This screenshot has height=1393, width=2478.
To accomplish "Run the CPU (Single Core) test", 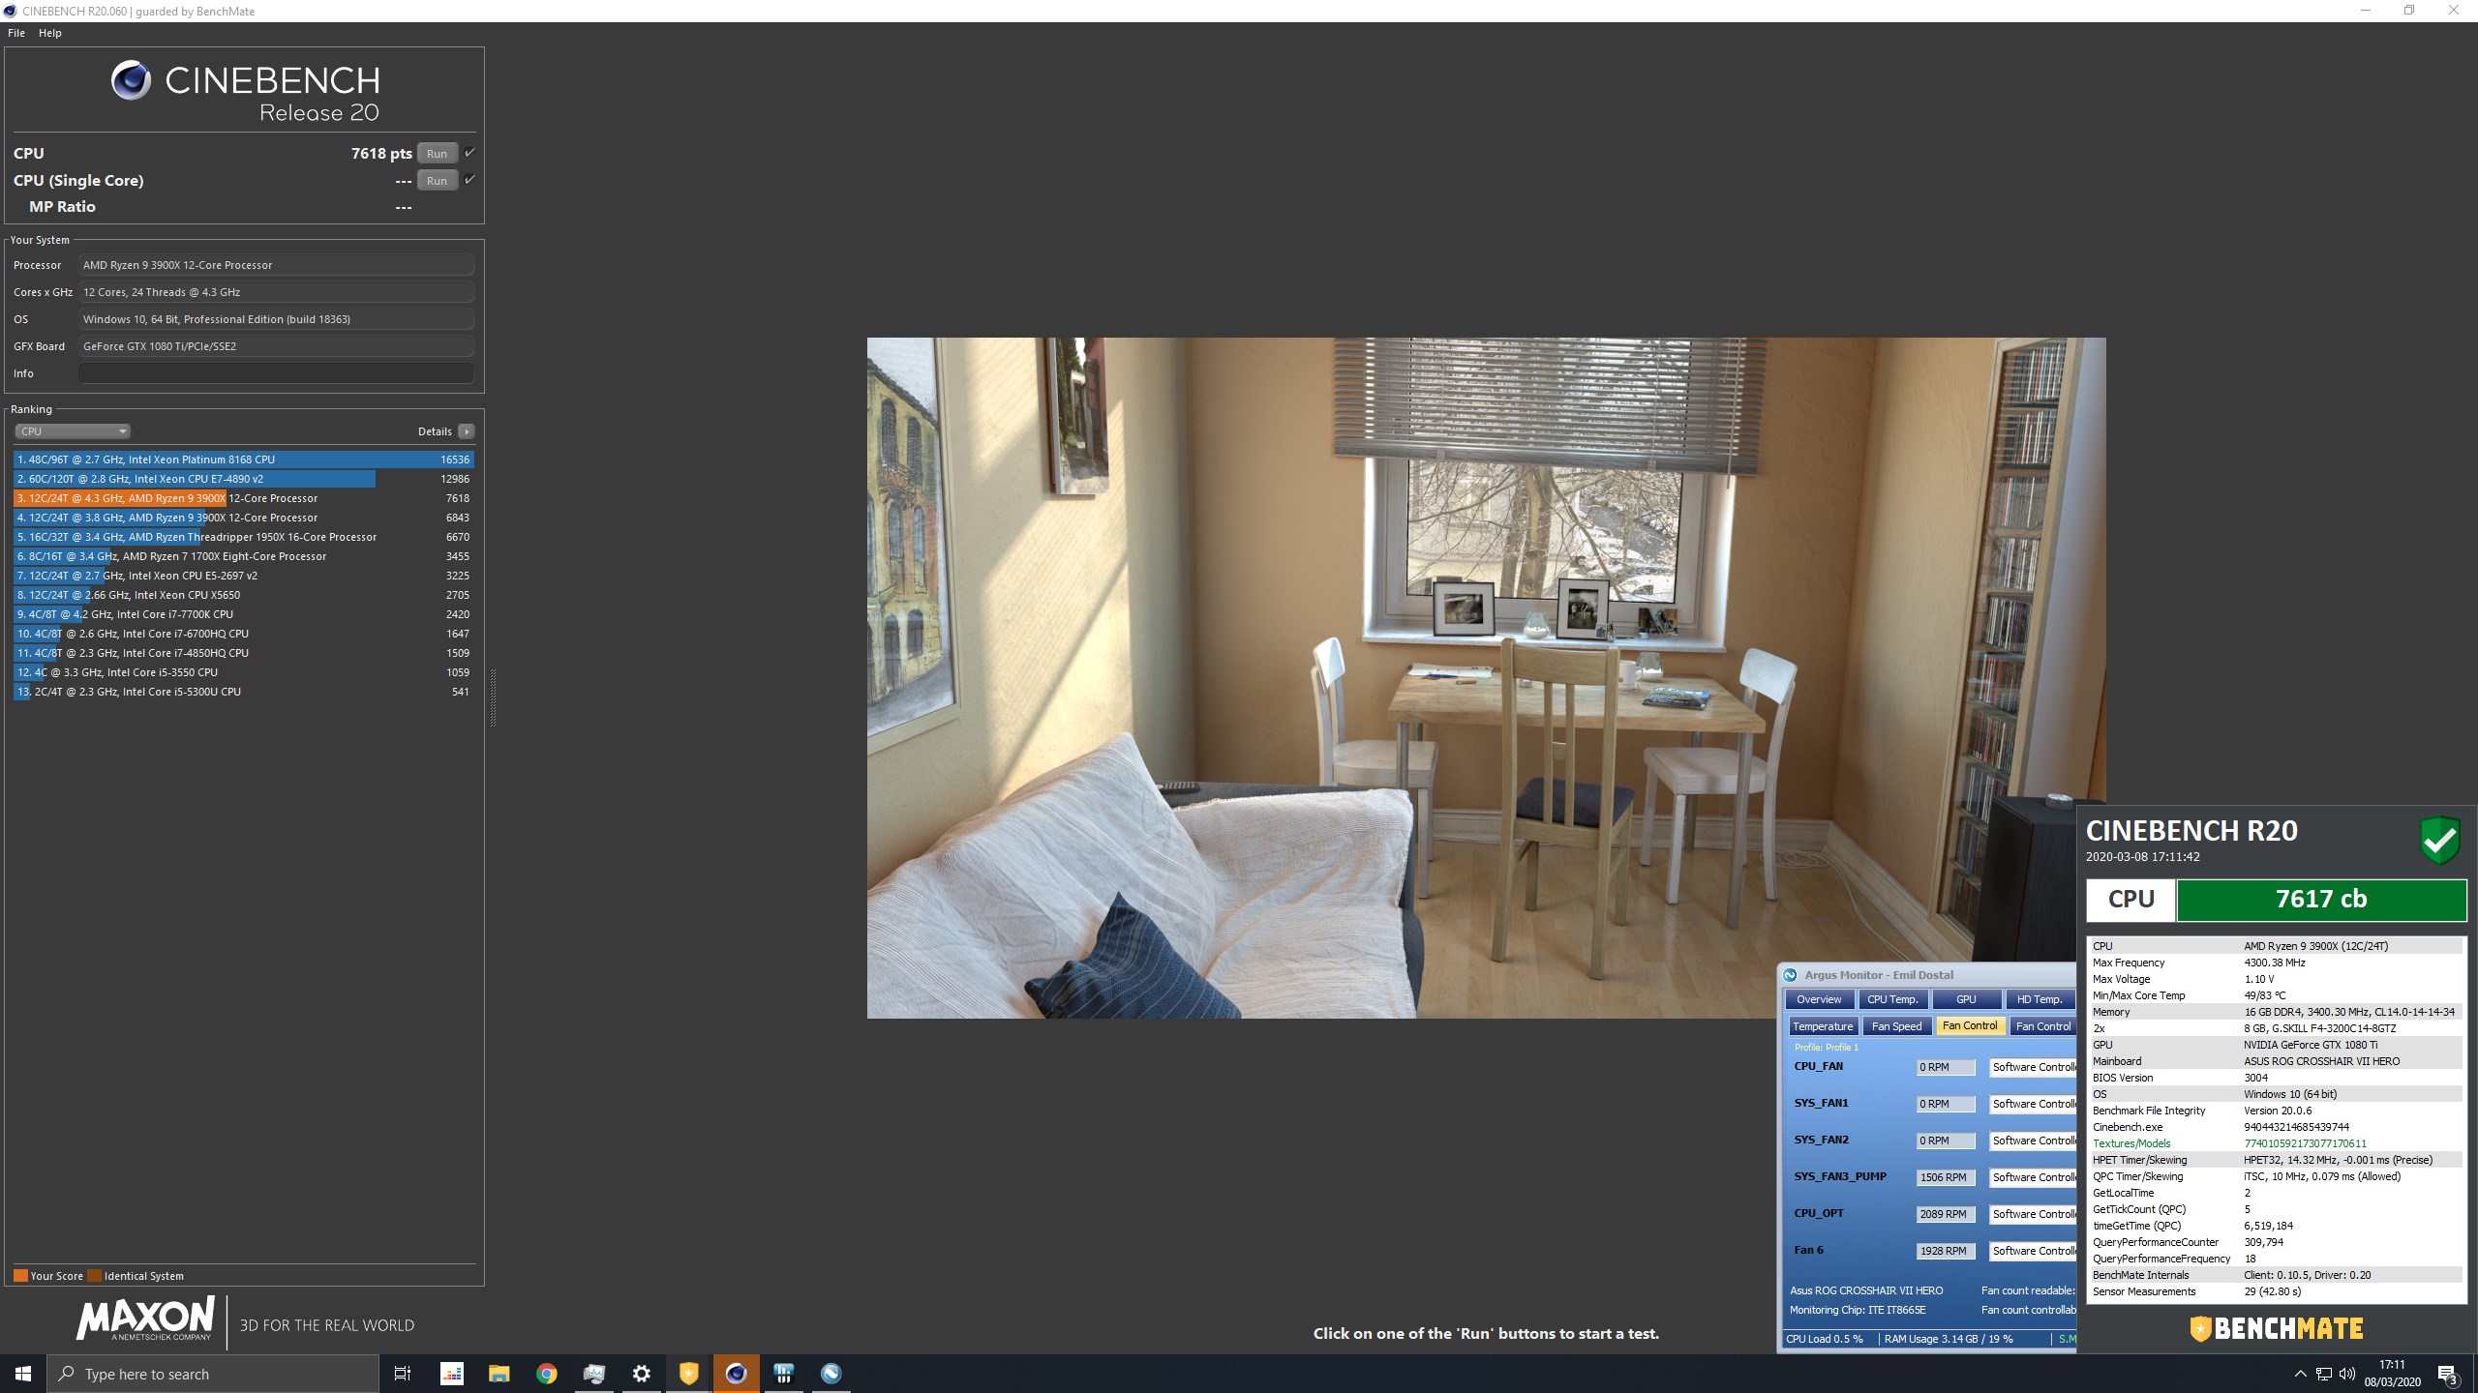I will (x=437, y=180).
